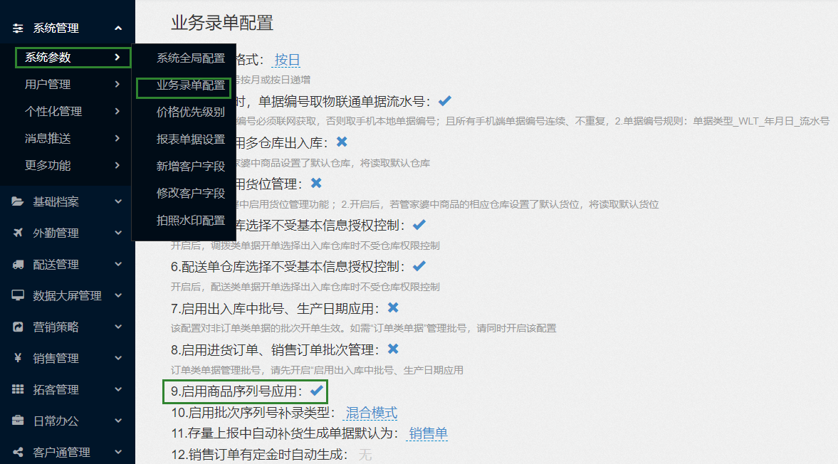
Task: Click the 按日 link
Action: pos(287,60)
